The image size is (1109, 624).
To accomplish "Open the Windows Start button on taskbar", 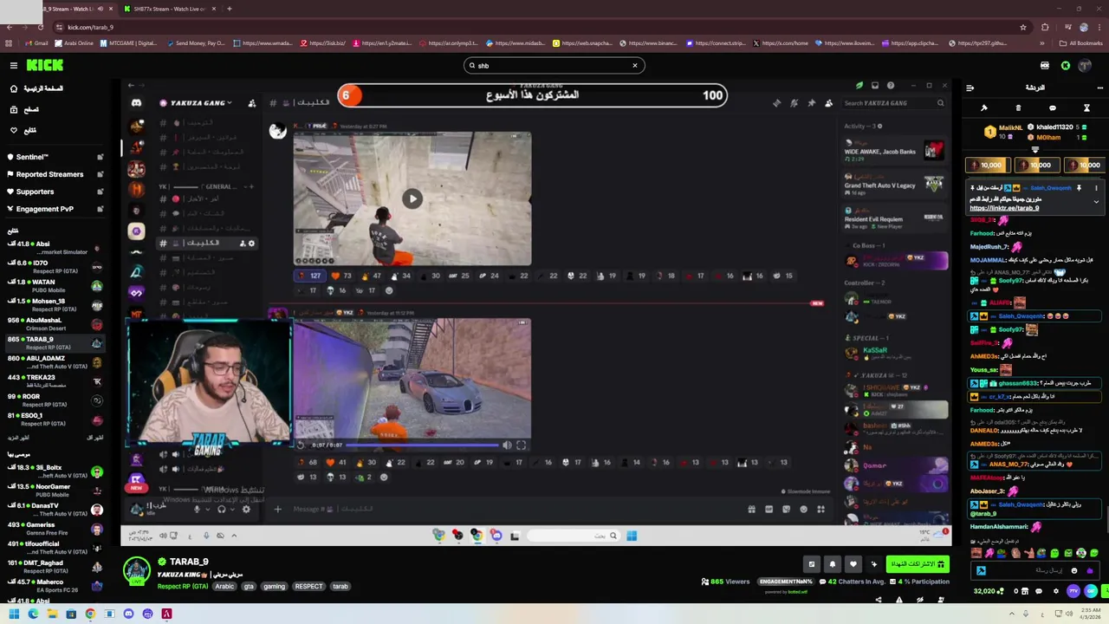I will tap(13, 614).
